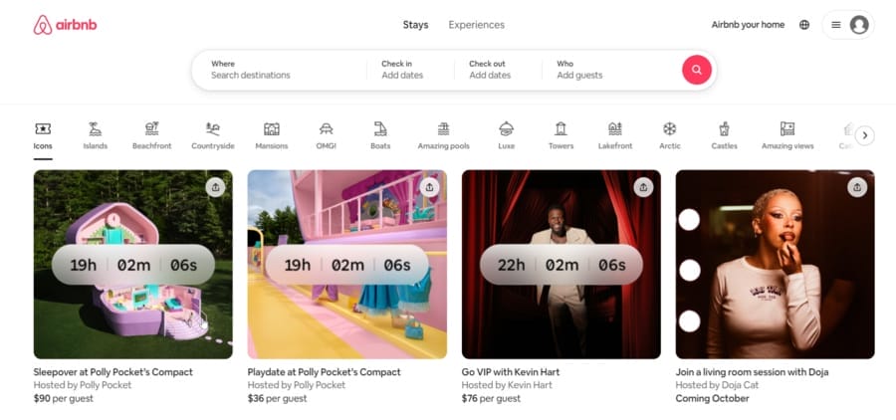Select the Towers category icon
Image resolution: width=896 pixels, height=420 pixels.
(560, 128)
